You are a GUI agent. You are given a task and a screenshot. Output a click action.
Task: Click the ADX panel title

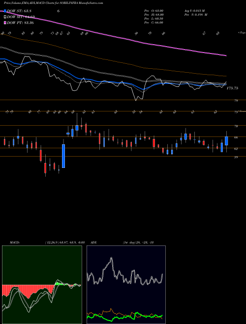93,243
